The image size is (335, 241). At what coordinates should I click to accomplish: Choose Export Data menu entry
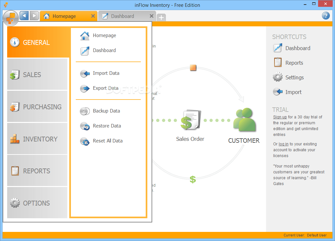(106, 88)
